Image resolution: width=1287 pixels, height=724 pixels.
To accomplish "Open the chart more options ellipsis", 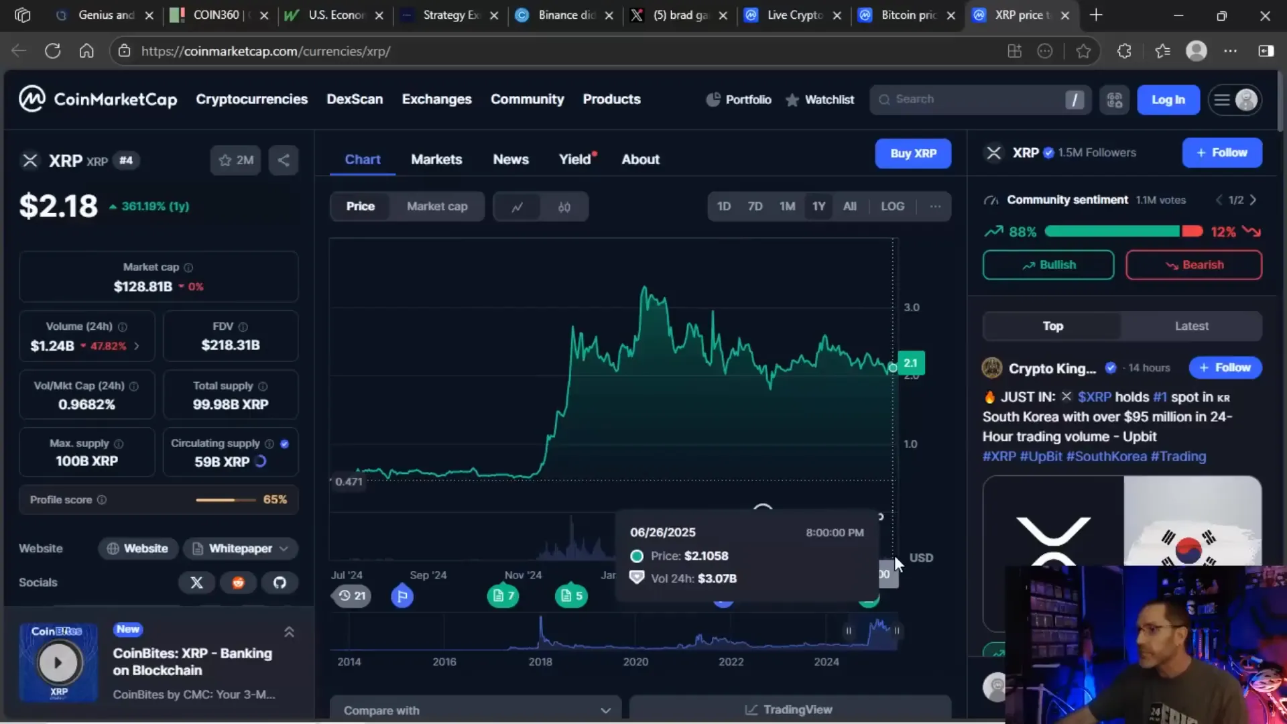I will (935, 206).
